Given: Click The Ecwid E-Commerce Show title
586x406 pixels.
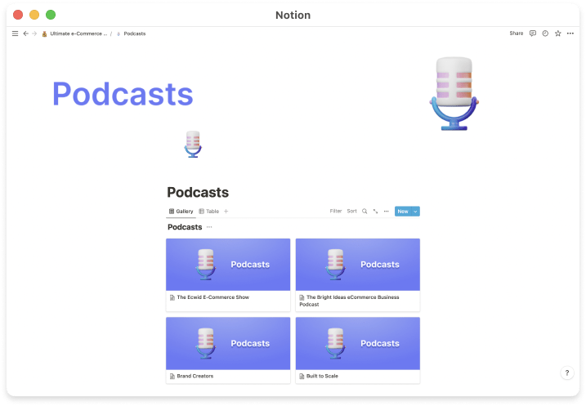Looking at the screenshot, I should (x=213, y=297).
